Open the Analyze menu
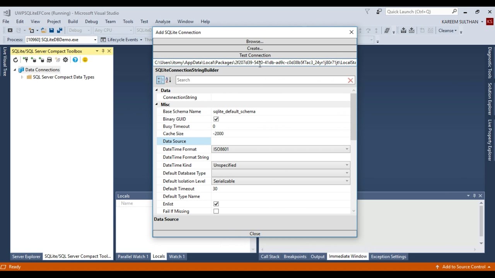The height and width of the screenshot is (278, 495). click(x=163, y=22)
